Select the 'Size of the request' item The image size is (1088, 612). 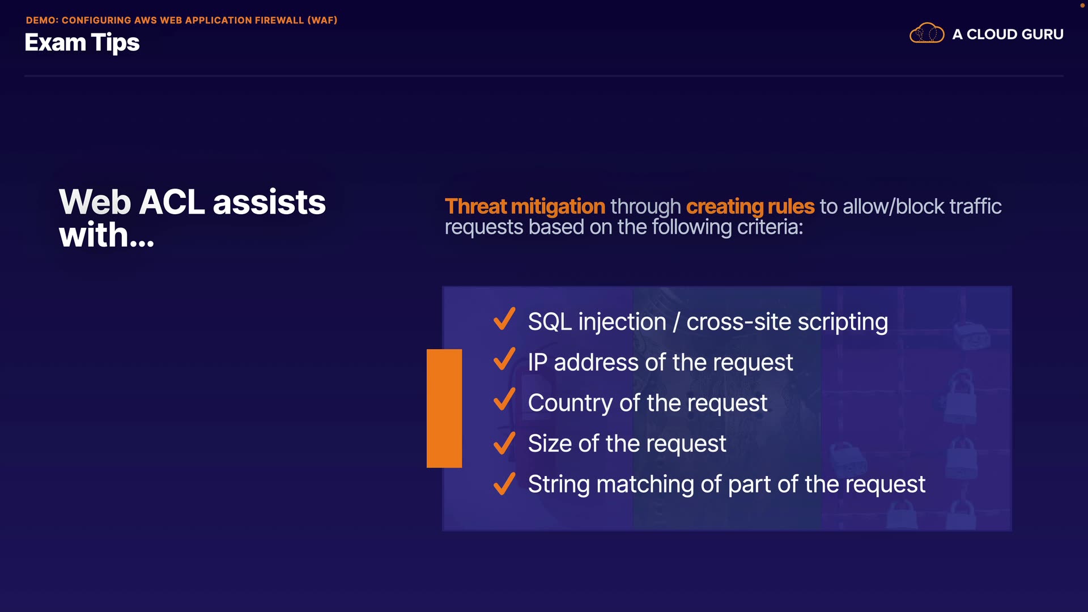627,443
